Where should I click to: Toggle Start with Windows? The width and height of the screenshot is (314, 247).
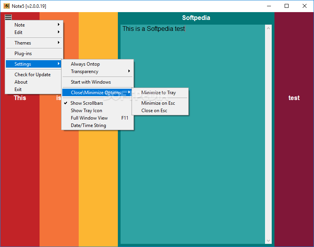click(x=97, y=82)
